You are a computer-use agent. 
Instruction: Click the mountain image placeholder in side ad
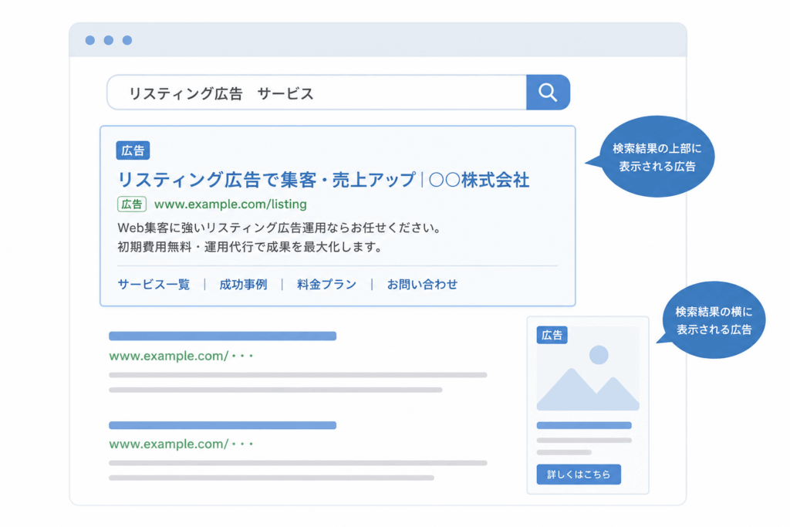pyautogui.click(x=588, y=370)
